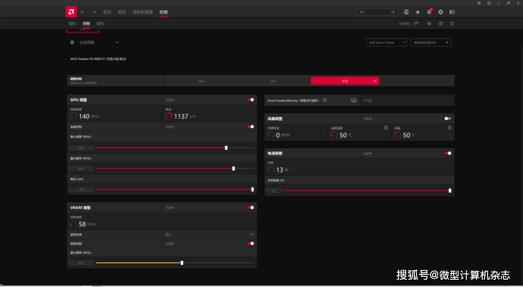Click the export profile icon
This screenshot has width=523, height=287.
[441, 23]
